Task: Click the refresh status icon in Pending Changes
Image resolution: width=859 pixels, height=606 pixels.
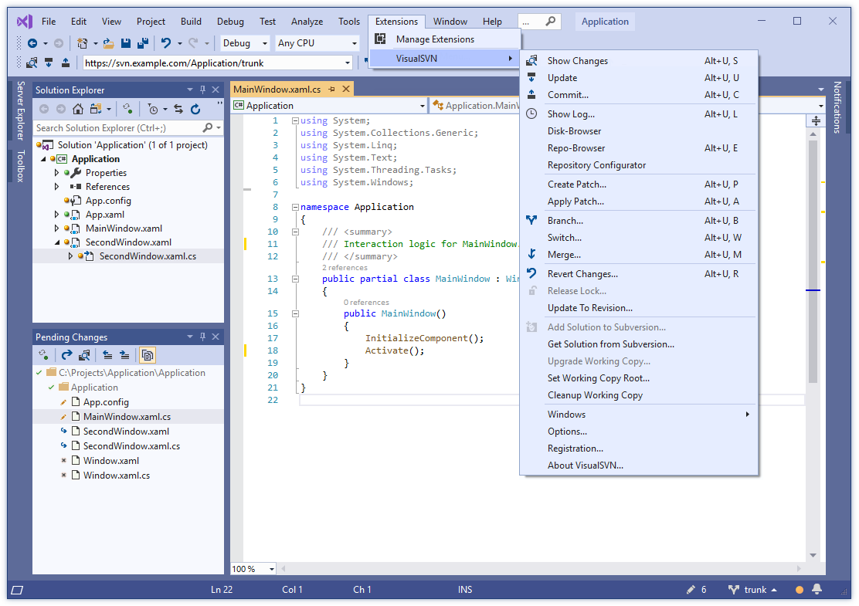Action: (x=43, y=355)
